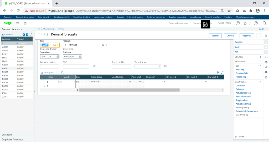Screen dimensions: 269x142
Task: Open the browser extensions puzzle icon
Action: pos(251,11)
